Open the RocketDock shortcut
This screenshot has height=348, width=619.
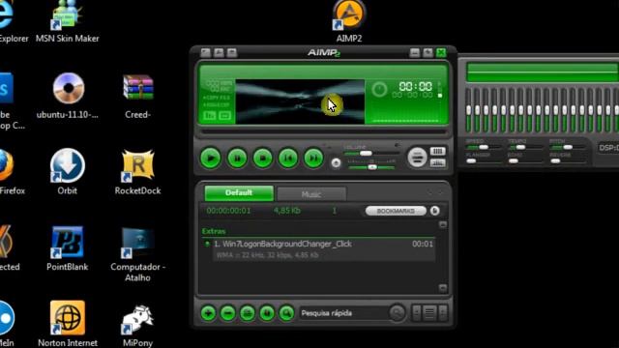pyautogui.click(x=137, y=172)
